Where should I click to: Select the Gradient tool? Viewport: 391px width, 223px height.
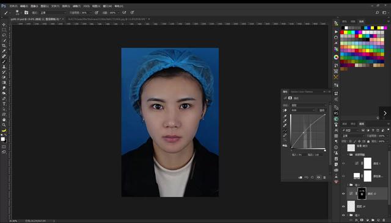pyautogui.click(x=4, y=82)
